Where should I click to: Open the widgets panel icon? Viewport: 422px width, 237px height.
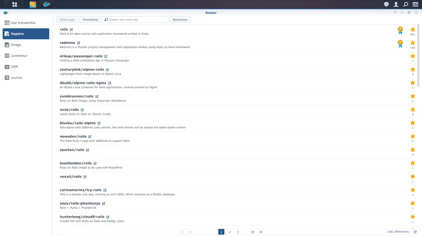[x=415, y=4]
